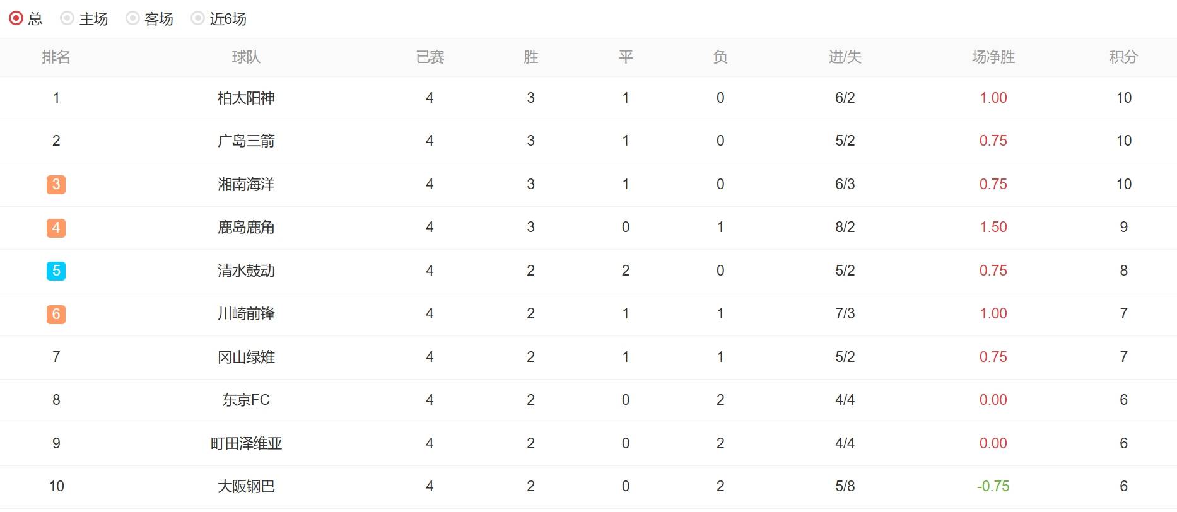Click the orange rank 6 badge
The height and width of the screenshot is (512, 1177).
(x=56, y=314)
